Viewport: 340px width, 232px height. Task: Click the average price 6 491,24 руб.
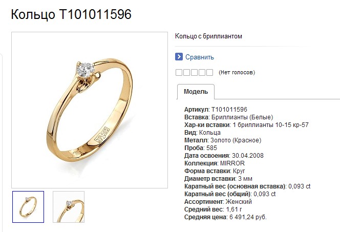point(248,217)
